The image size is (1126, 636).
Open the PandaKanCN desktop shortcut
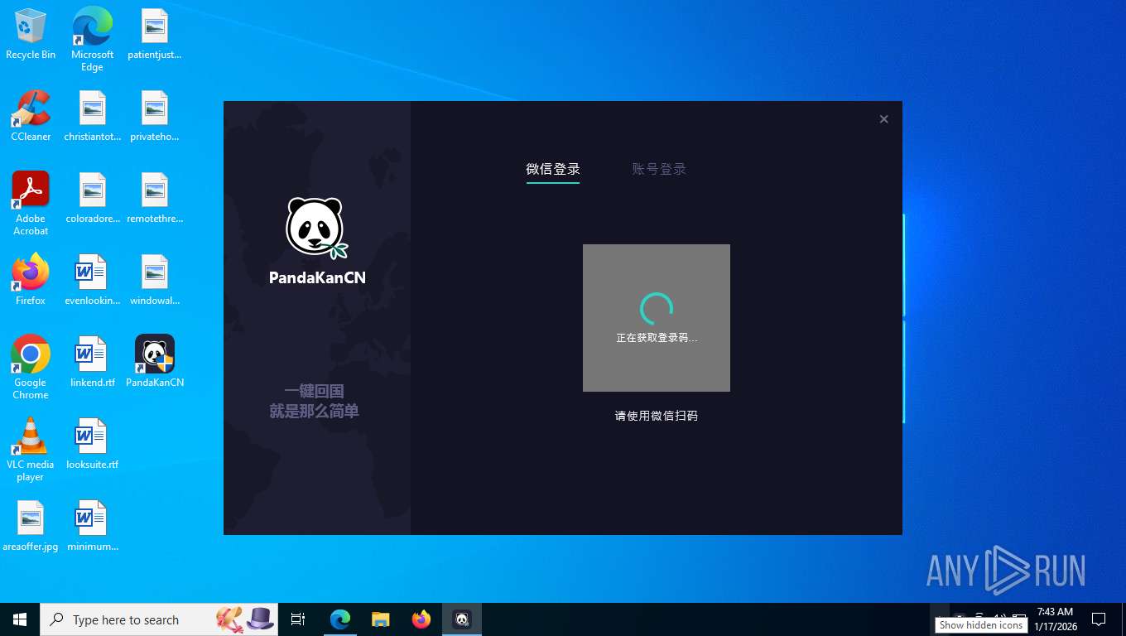[x=155, y=362]
